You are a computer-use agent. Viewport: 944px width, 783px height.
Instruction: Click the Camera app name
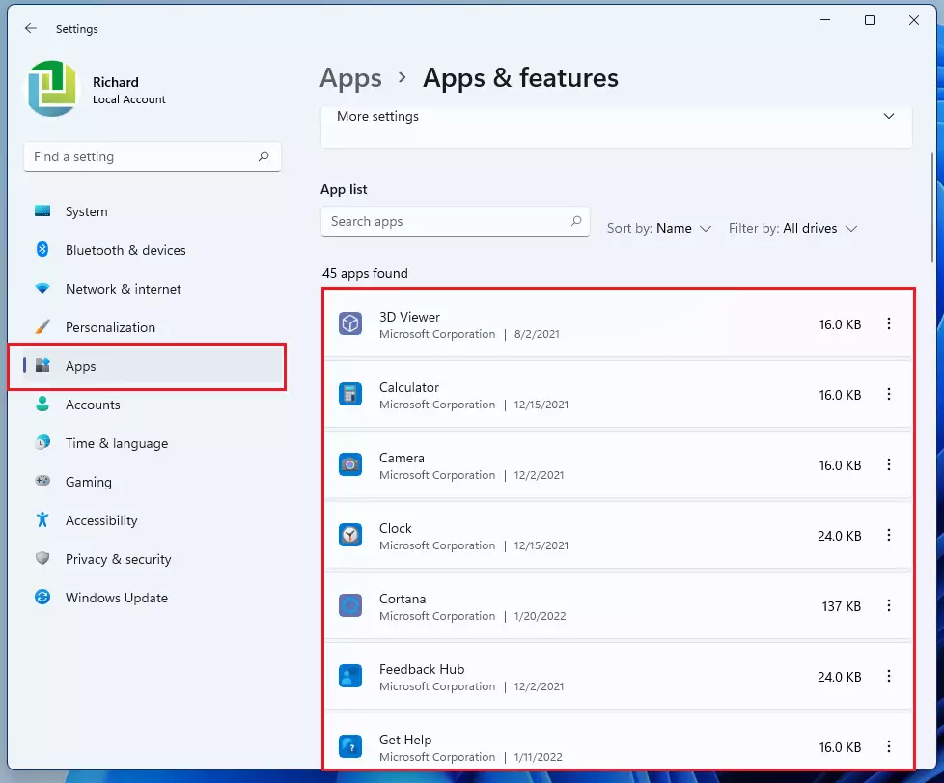click(x=402, y=458)
